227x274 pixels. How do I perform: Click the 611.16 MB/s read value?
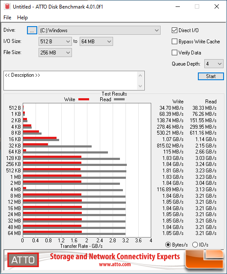coord(203,133)
